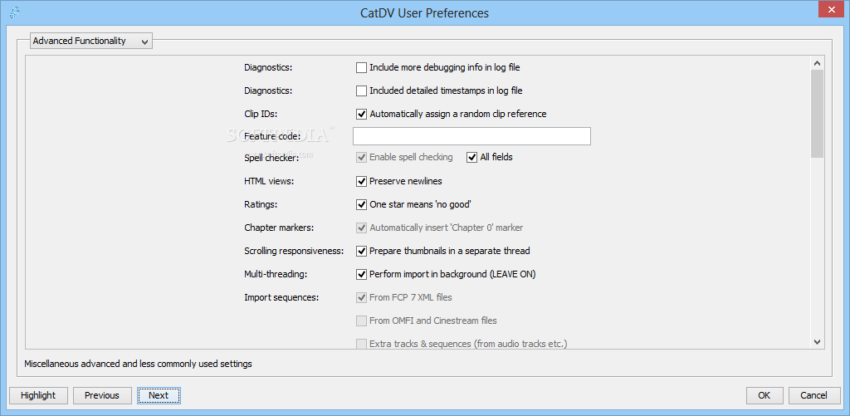Go to the Next preferences page
This screenshot has height=416, width=850.
coord(159,395)
